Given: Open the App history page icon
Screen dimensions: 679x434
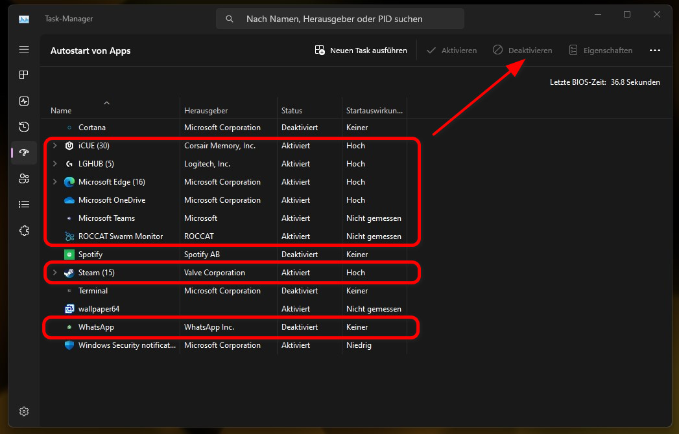Looking at the screenshot, I should coord(24,127).
